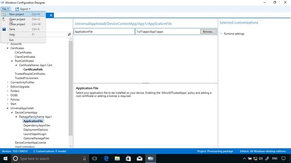Click 'Project: Provisioning package' status text

point(215,151)
